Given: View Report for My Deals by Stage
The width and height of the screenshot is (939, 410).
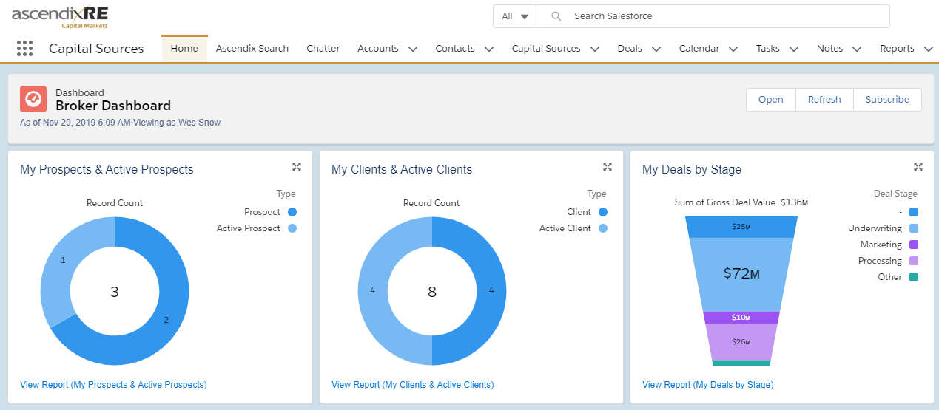Looking at the screenshot, I should tap(707, 385).
